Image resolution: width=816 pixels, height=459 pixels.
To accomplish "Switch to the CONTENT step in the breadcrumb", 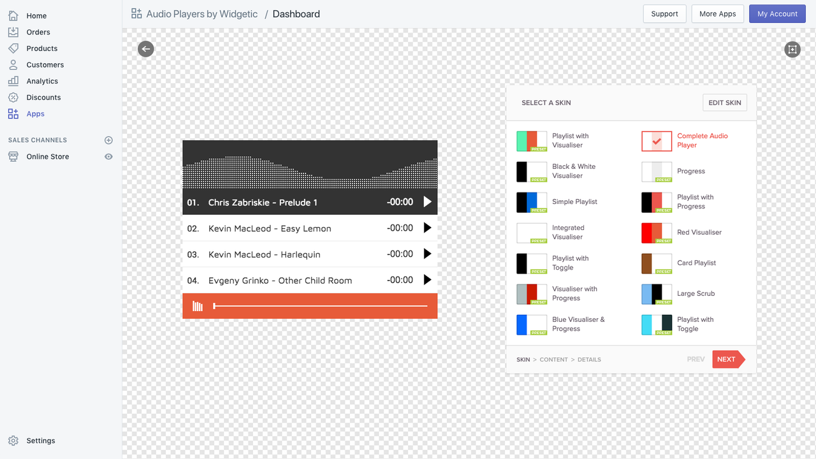I will [x=553, y=359].
